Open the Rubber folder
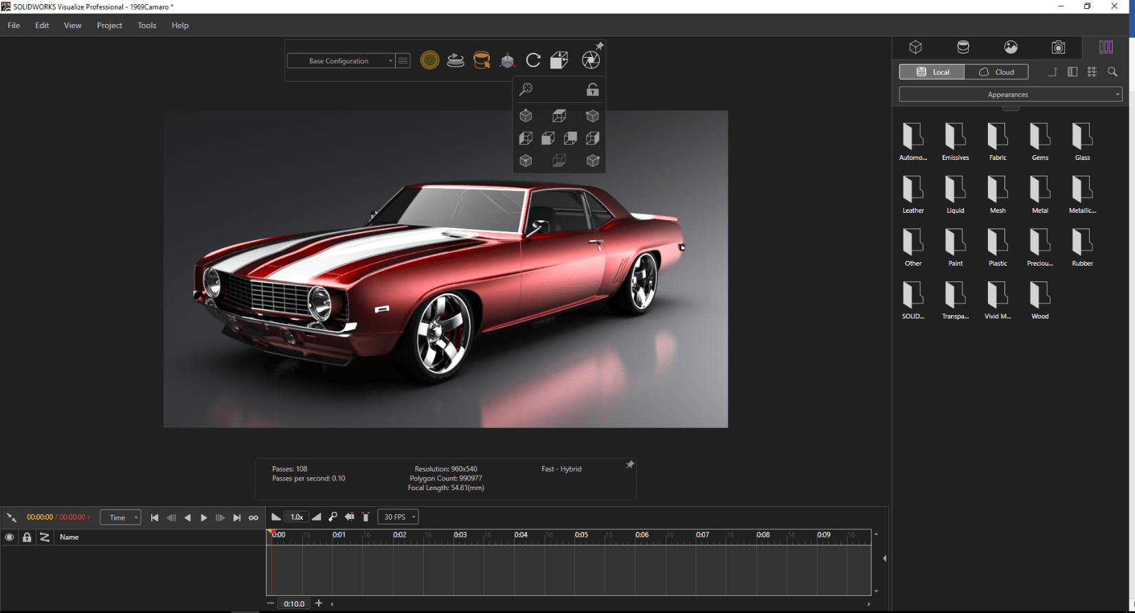The width and height of the screenshot is (1135, 613). [1082, 247]
